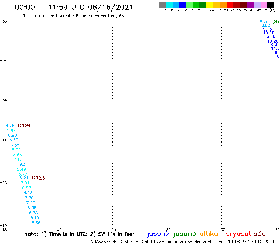279x245 pixels.
Task: Click the -38 latitude axis label
Action: [x=3, y=183]
